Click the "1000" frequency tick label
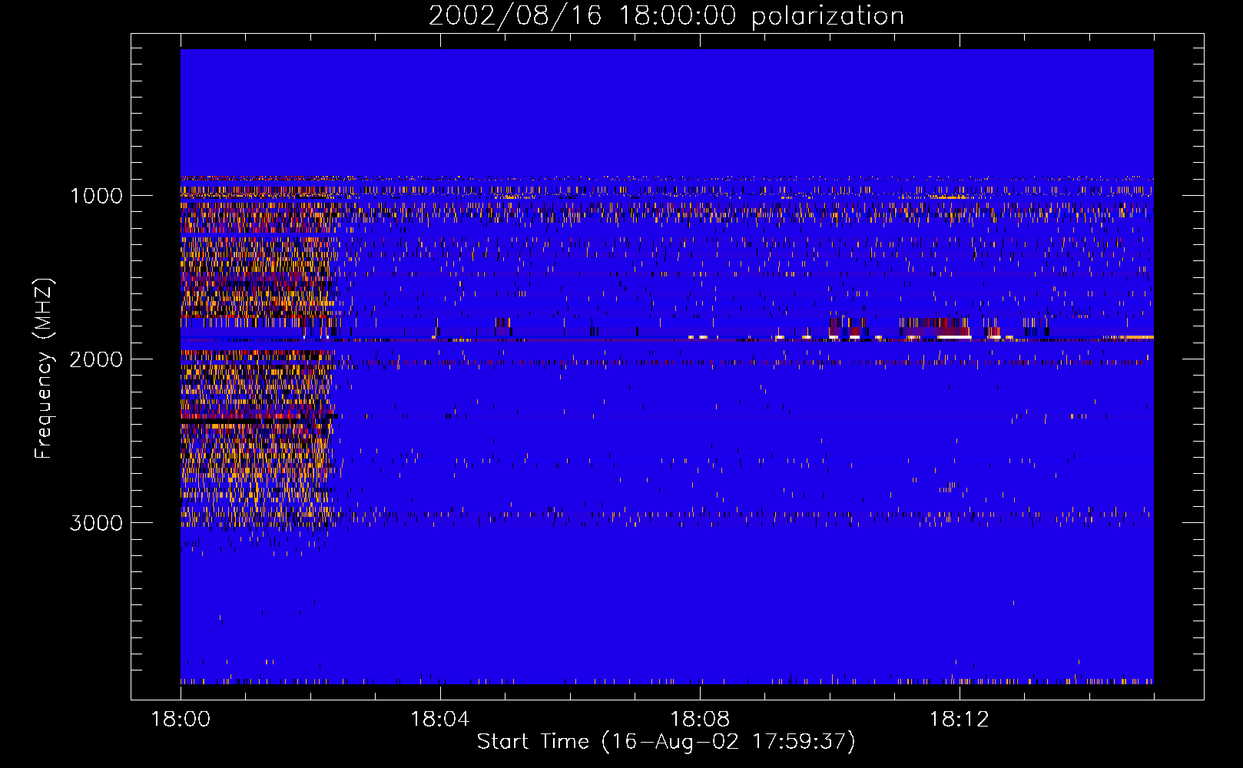 click(96, 196)
